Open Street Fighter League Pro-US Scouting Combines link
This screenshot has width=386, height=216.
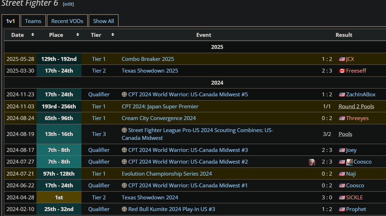(x=198, y=134)
